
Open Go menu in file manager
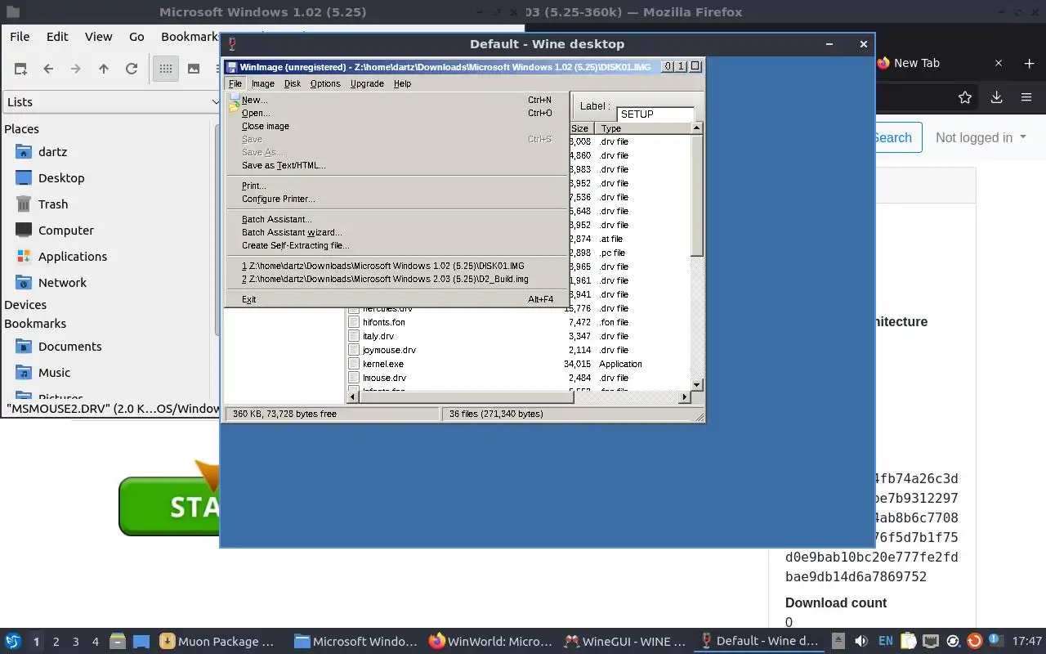136,37
